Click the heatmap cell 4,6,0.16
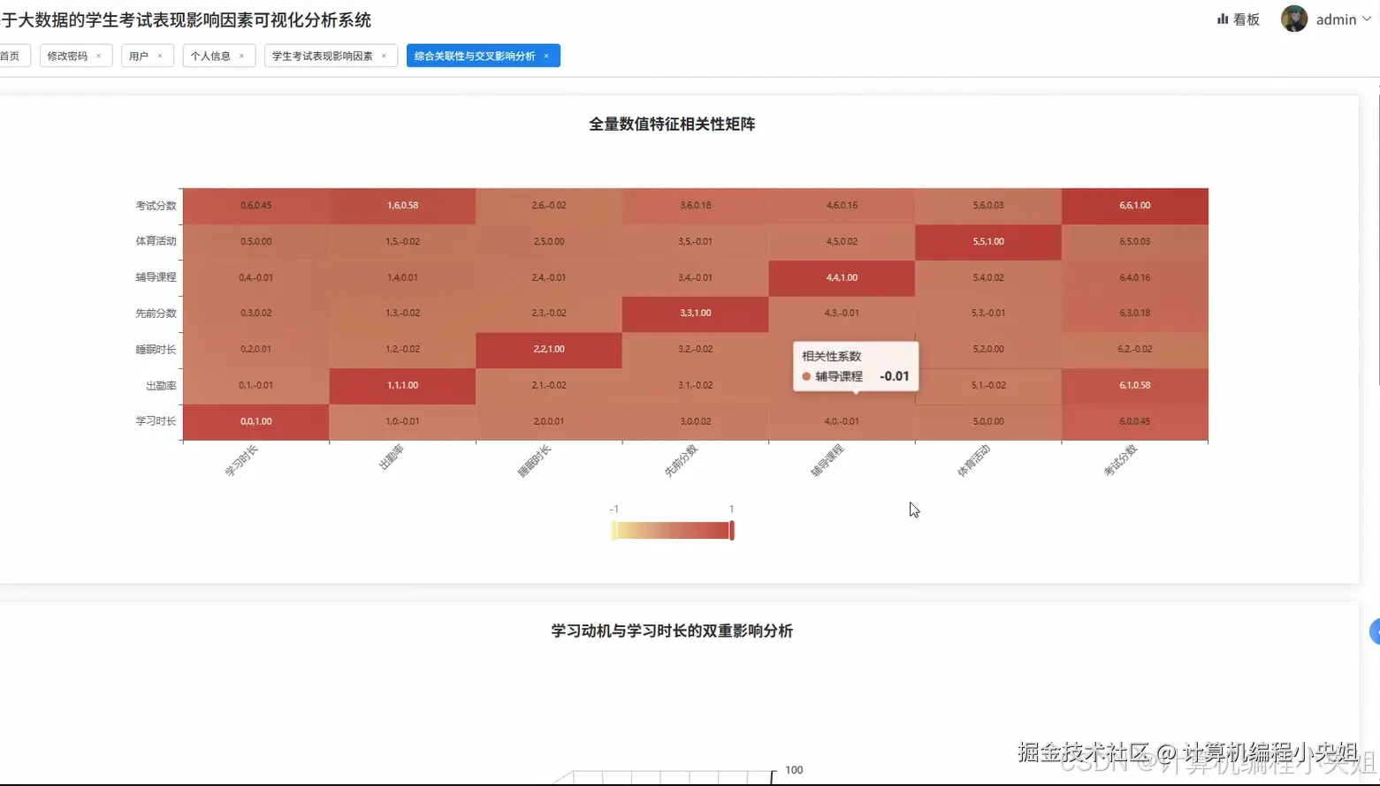 (842, 205)
